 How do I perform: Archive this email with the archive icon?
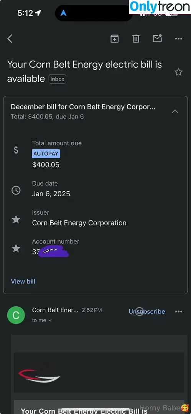coord(114,39)
